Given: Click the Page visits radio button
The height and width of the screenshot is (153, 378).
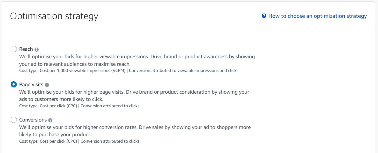Looking at the screenshot, I should 13,84.
